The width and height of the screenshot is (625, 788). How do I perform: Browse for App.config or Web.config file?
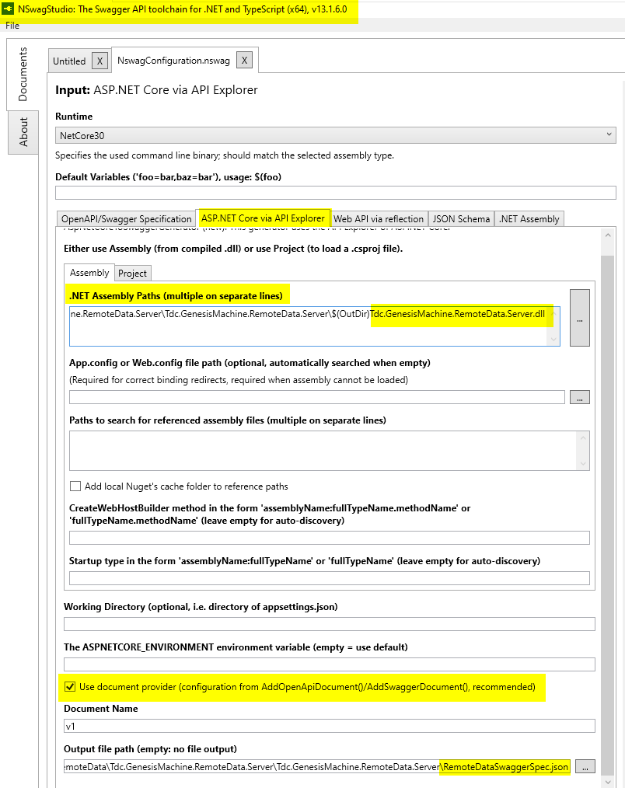click(x=580, y=397)
